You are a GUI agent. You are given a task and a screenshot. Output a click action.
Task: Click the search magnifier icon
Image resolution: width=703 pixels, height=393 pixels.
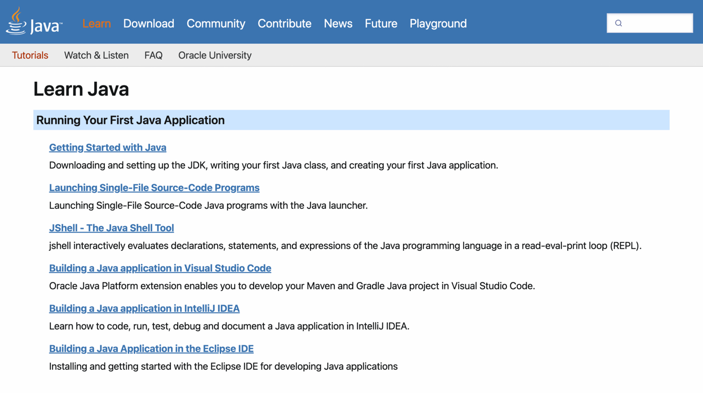pos(618,23)
